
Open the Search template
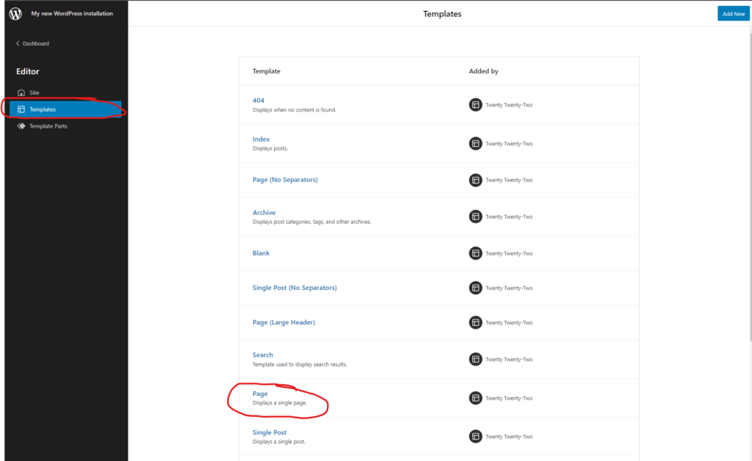pos(262,355)
